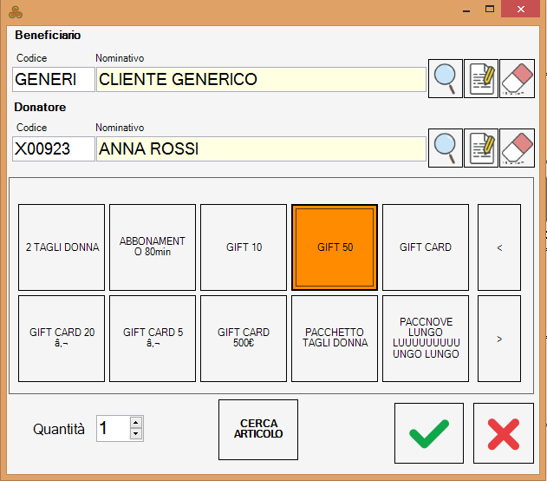Go to previous articles page arrow
The image size is (547, 481).
(x=499, y=247)
